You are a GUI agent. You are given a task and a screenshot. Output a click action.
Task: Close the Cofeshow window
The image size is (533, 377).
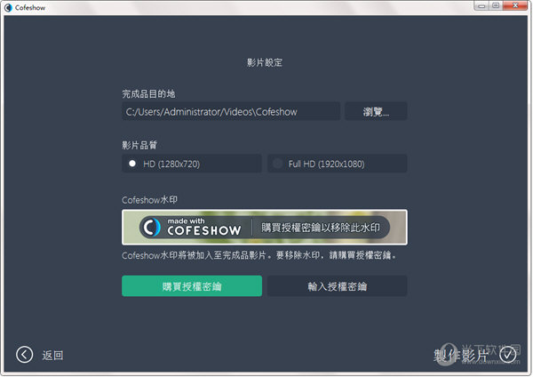(515, 5)
